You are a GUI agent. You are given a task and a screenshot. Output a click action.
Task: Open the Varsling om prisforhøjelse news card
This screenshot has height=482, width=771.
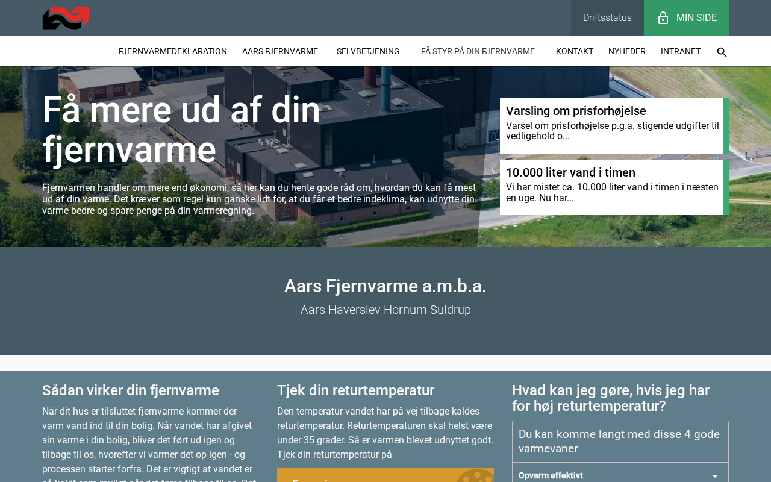click(x=614, y=126)
